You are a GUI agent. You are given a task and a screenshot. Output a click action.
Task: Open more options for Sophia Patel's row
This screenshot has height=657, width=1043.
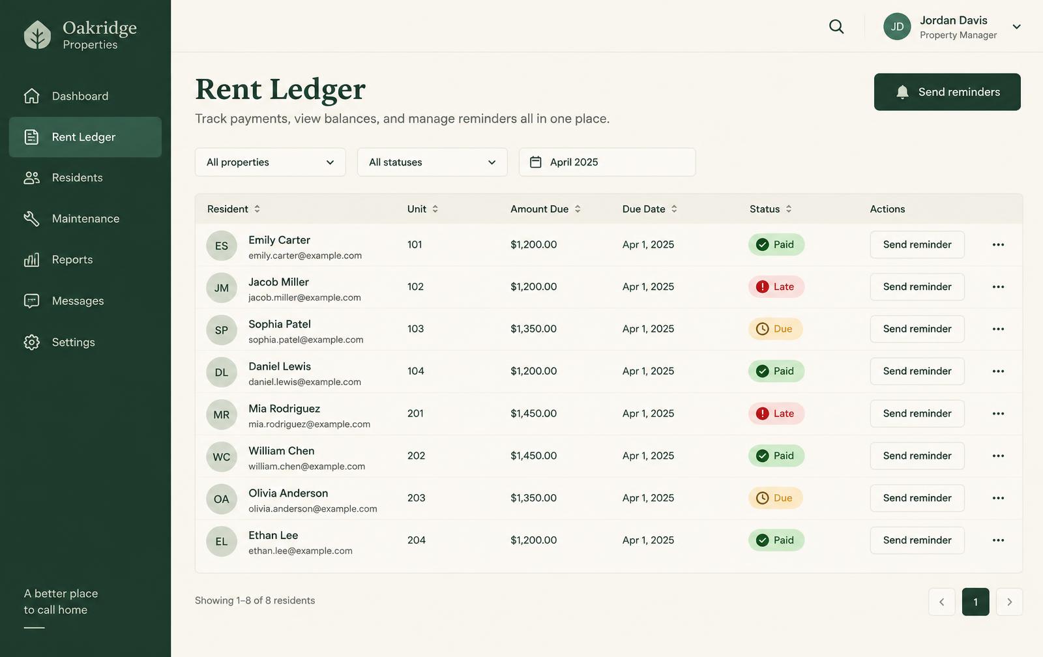click(998, 329)
